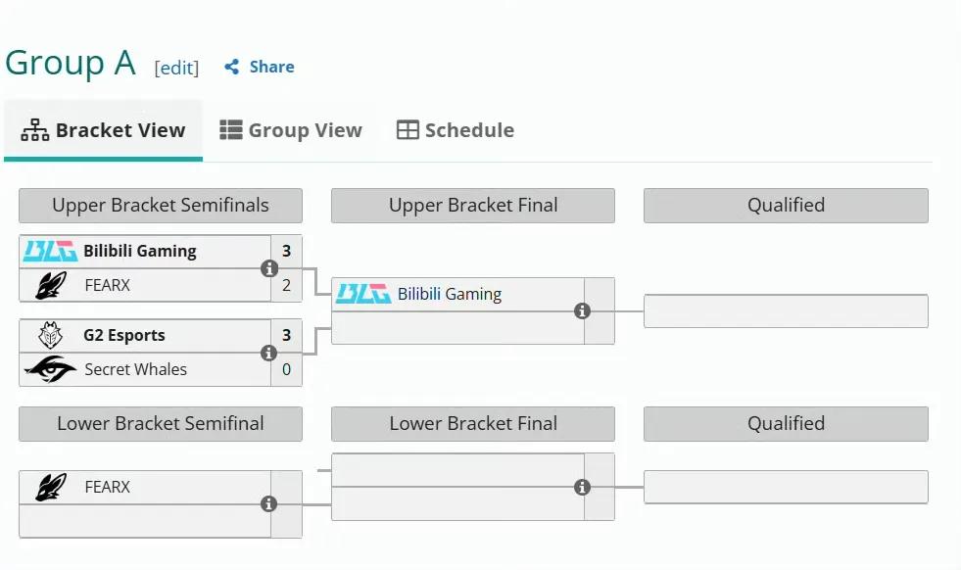The image size is (961, 570).
Task: Show match info for the Lower Bracket Semifinal
Action: point(269,503)
